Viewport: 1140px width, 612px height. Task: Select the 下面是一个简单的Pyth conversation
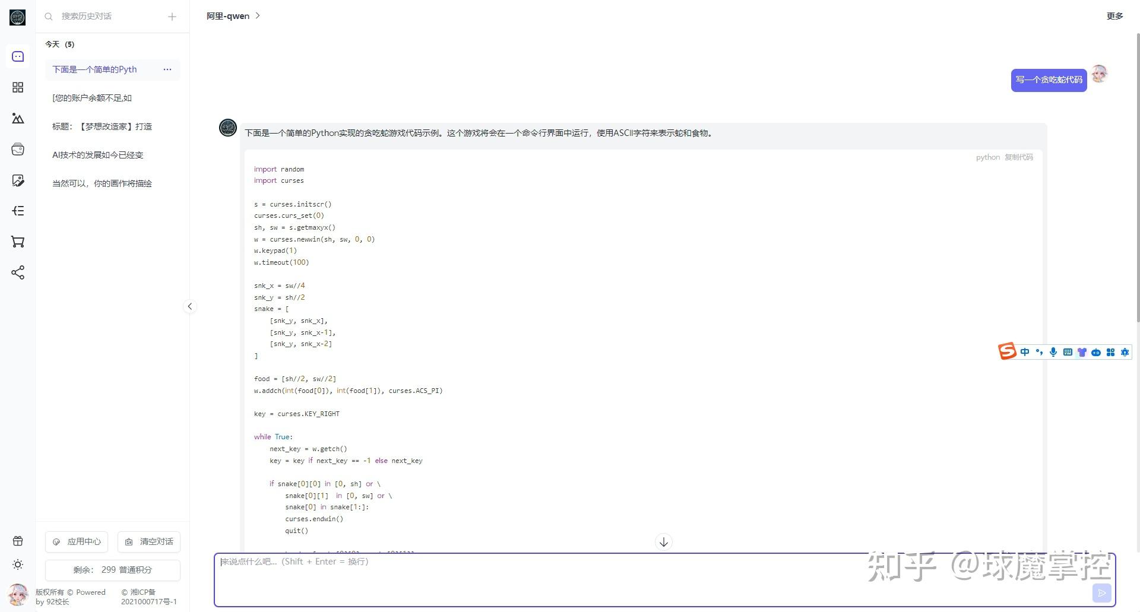113,69
